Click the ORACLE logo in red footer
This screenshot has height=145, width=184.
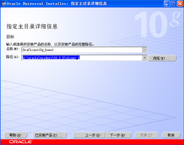pyautogui.click(x=21, y=142)
